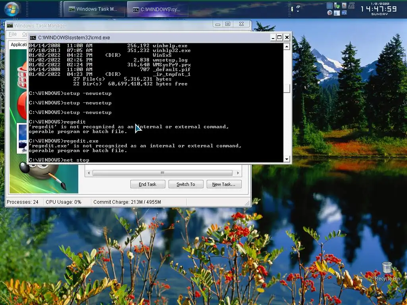Click 'Processes: 24' in status bar
This screenshot has width=407, height=305.
coord(23,202)
